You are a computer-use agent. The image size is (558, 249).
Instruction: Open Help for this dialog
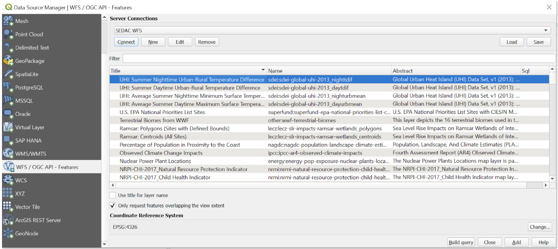(543, 242)
